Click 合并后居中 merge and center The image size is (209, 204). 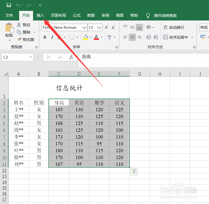[x=175, y=37]
